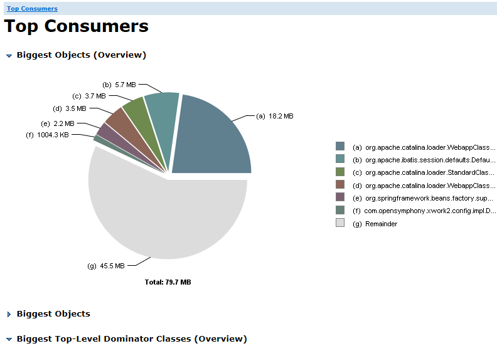Image resolution: width=497 pixels, height=346 pixels.
Task: Click the (f) 1004.3 KB chart label
Action: [x=48, y=135]
